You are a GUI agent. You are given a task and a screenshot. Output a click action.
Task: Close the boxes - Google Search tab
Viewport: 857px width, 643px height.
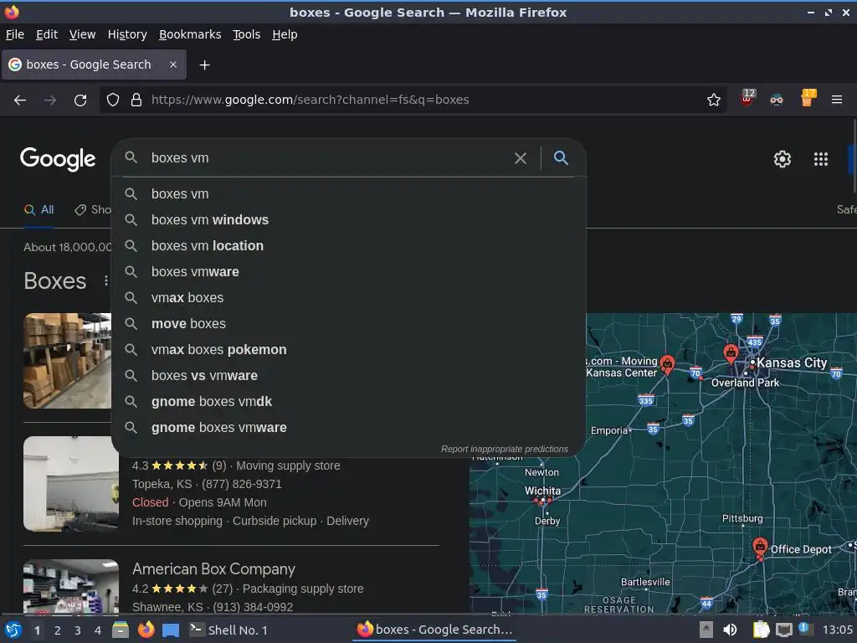(x=172, y=64)
